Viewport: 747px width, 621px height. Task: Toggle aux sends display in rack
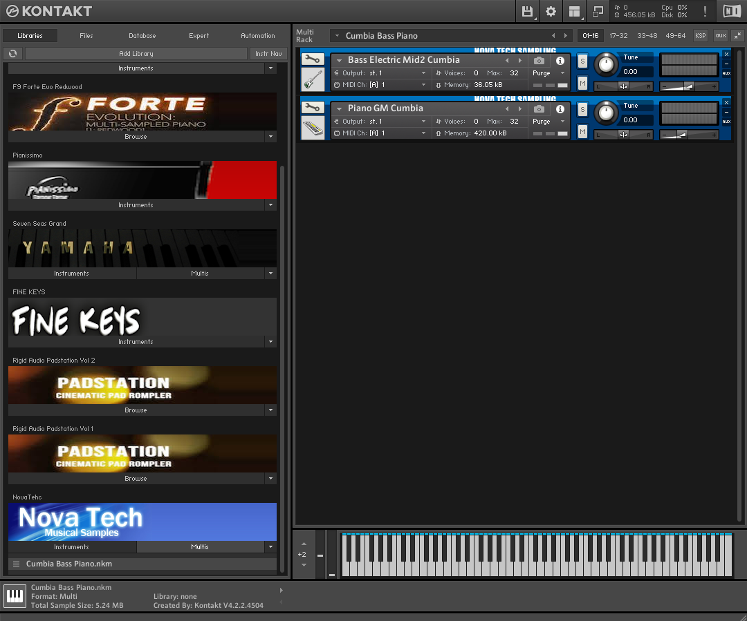(720, 36)
